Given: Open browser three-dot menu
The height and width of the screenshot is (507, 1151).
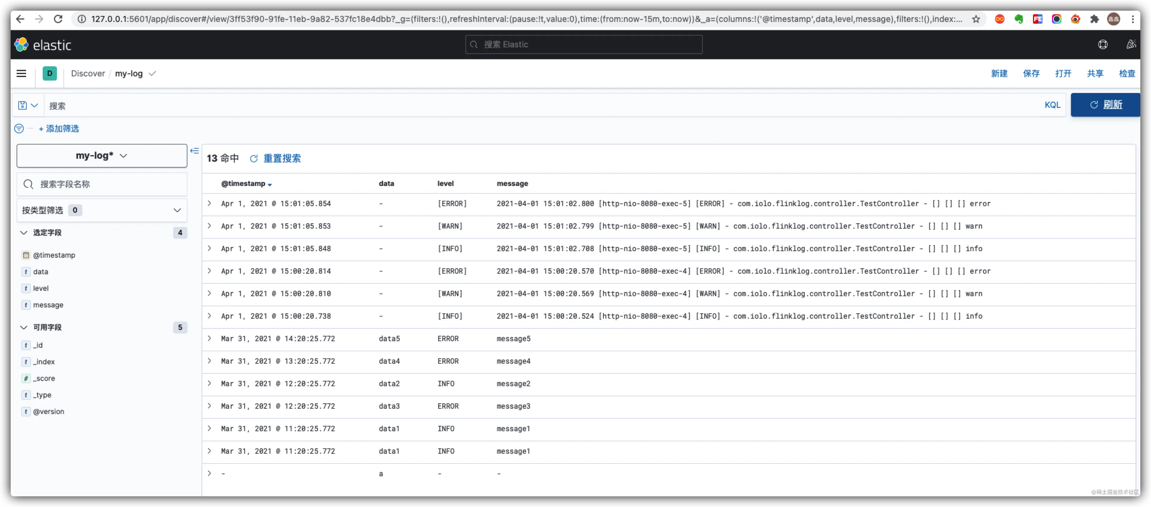Looking at the screenshot, I should [1133, 19].
